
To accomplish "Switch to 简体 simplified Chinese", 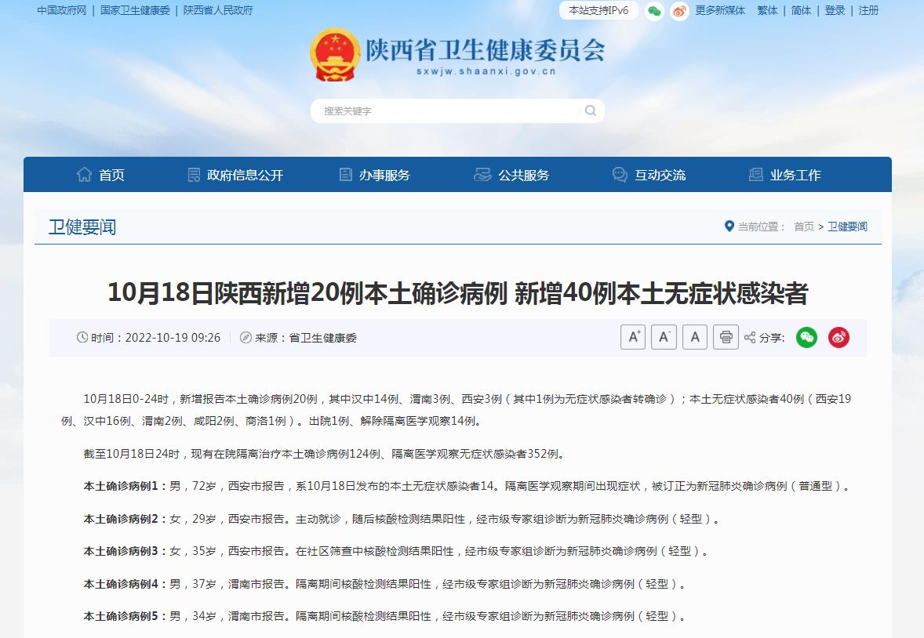I will (x=801, y=11).
